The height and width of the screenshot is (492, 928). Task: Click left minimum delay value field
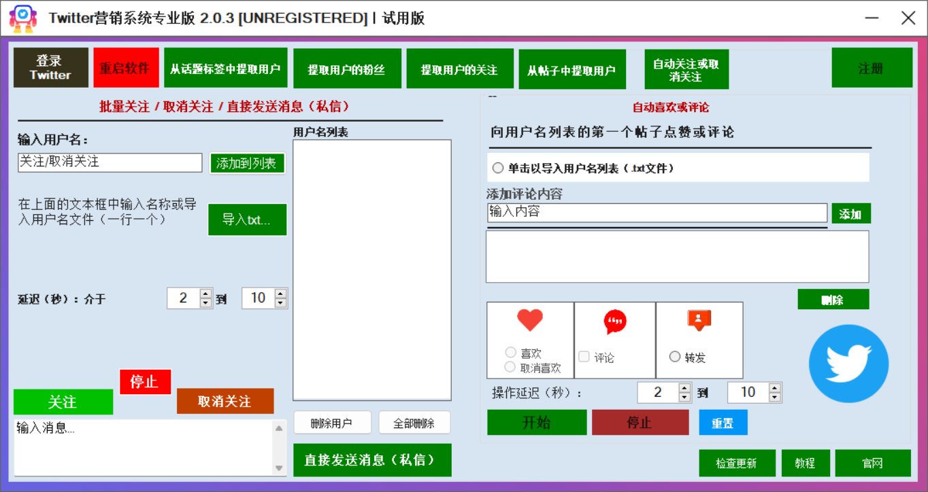point(184,298)
